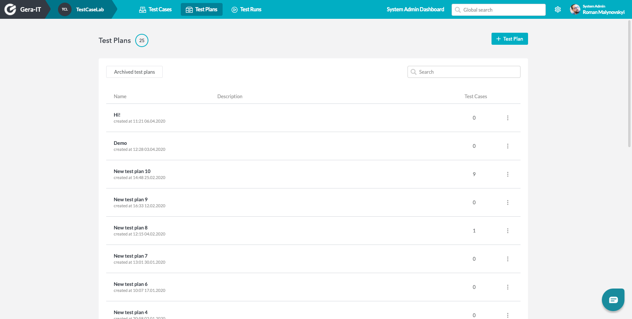Show Archived test plans
Viewport: 632px width, 319px height.
click(134, 72)
